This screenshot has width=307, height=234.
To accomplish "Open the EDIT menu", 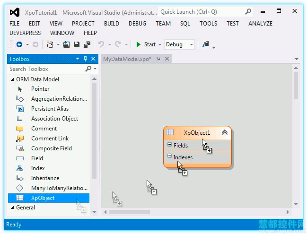I will click(34, 24).
